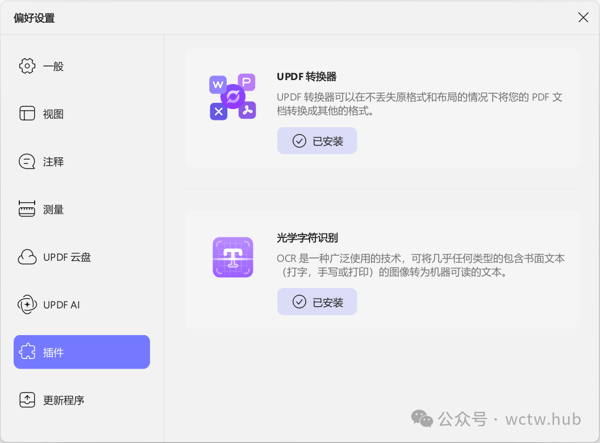The image size is (600, 443).
Task: Open the 一般 settings tab
Action: pyautogui.click(x=81, y=66)
